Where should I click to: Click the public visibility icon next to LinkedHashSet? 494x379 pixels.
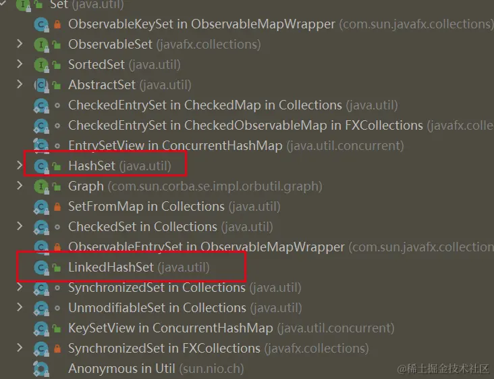tap(57, 268)
